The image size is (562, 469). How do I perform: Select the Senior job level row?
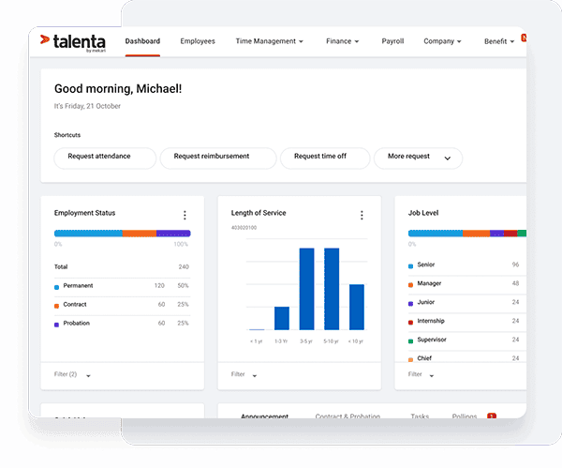(x=467, y=265)
